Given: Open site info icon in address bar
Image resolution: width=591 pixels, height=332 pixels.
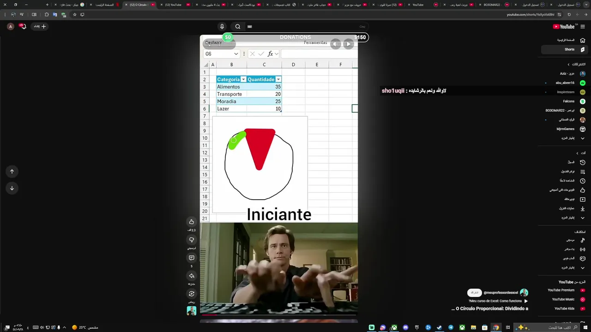Looking at the screenshot, I should click(x=558, y=15).
